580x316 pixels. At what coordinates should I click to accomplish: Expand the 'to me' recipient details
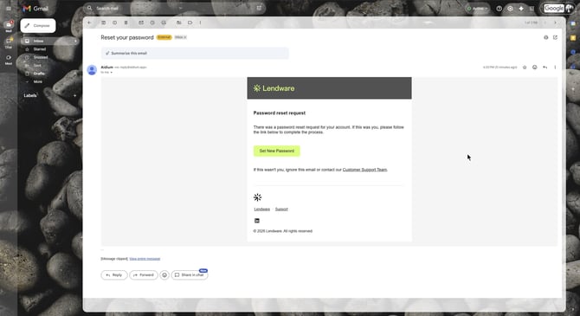[x=111, y=73]
